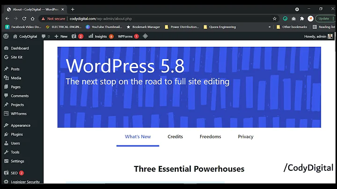Select the About ‹ CodyDigital browser tab
The width and height of the screenshot is (337, 189).
click(36, 9)
